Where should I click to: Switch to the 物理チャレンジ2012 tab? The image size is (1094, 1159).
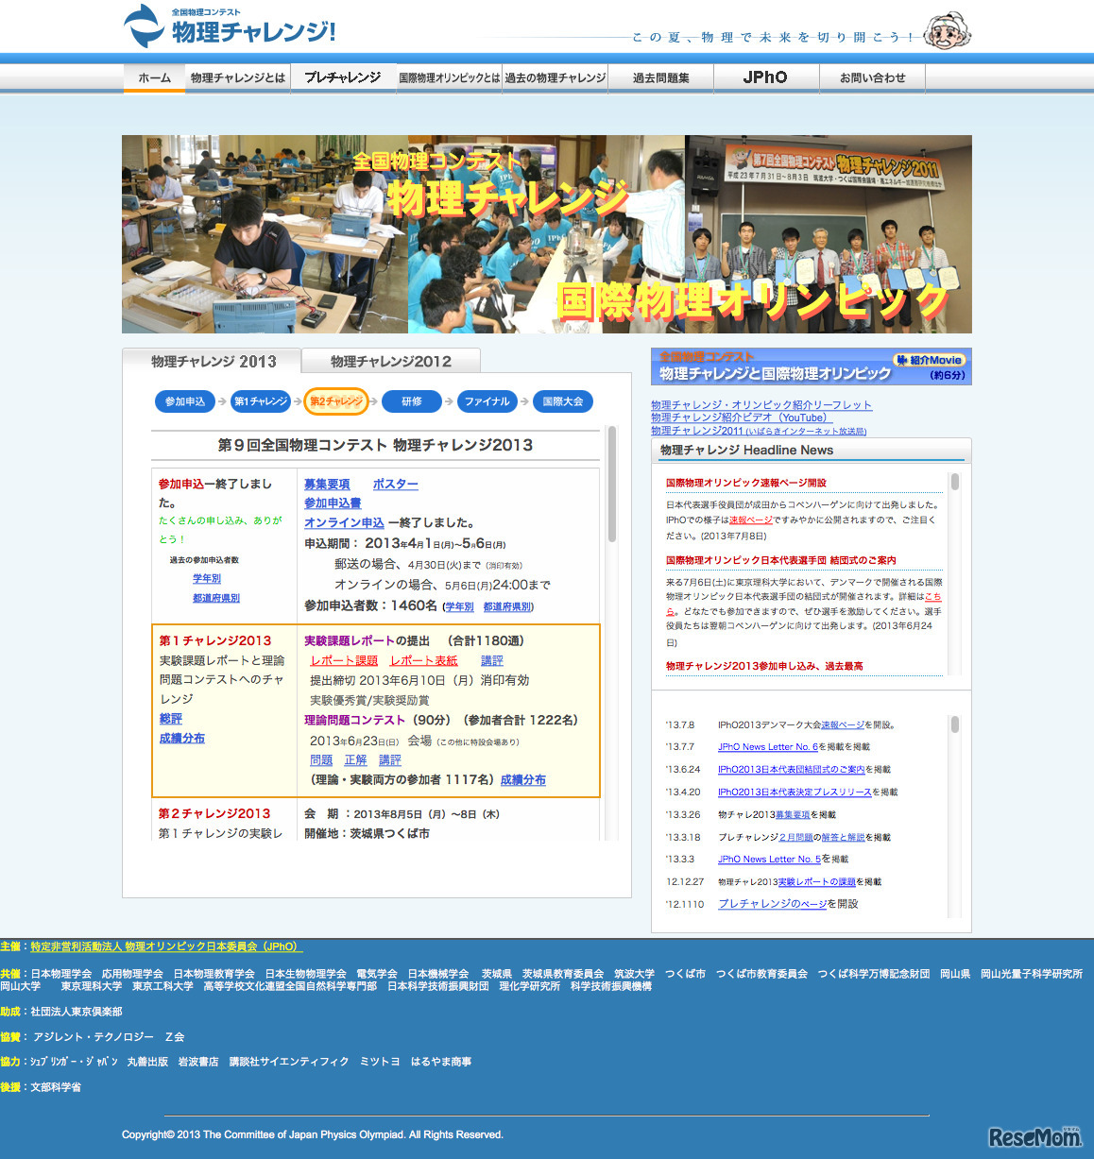(389, 361)
